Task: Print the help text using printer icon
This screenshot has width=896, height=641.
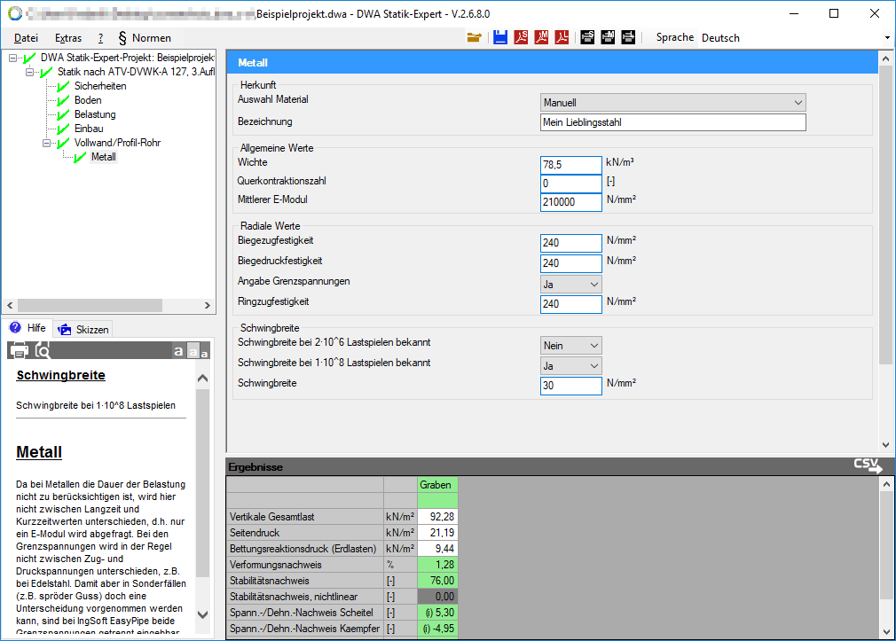Action: pos(19,350)
